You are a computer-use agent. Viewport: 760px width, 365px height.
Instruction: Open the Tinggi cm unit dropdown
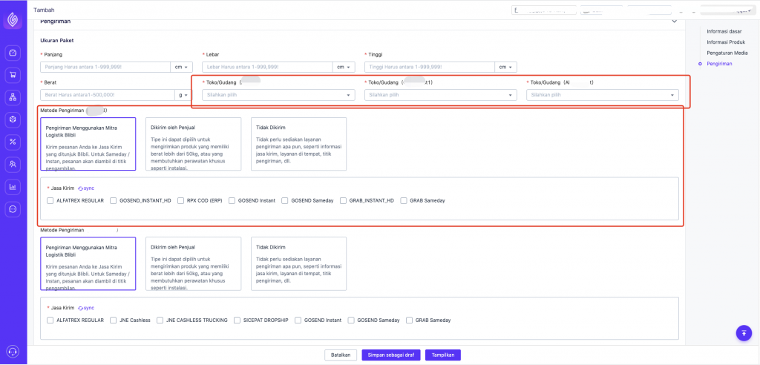[505, 67]
